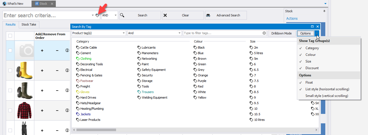The image size is (368, 135).
Task: Switch to the Stock Take tab
Action: (29, 24)
